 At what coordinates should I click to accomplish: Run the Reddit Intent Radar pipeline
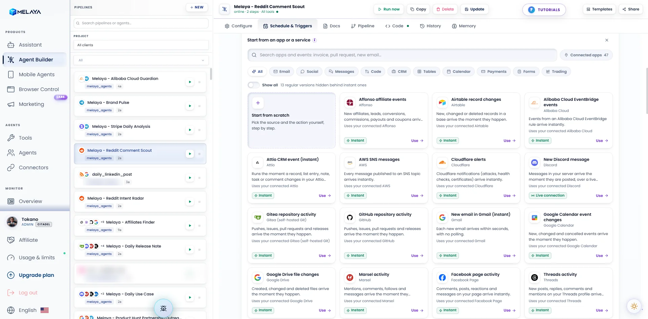190,202
